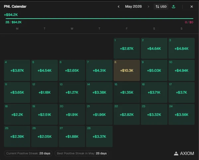199x160 pixels.
Task: Choose day 20 with +$1.91K
Action: [x=72, y=115]
